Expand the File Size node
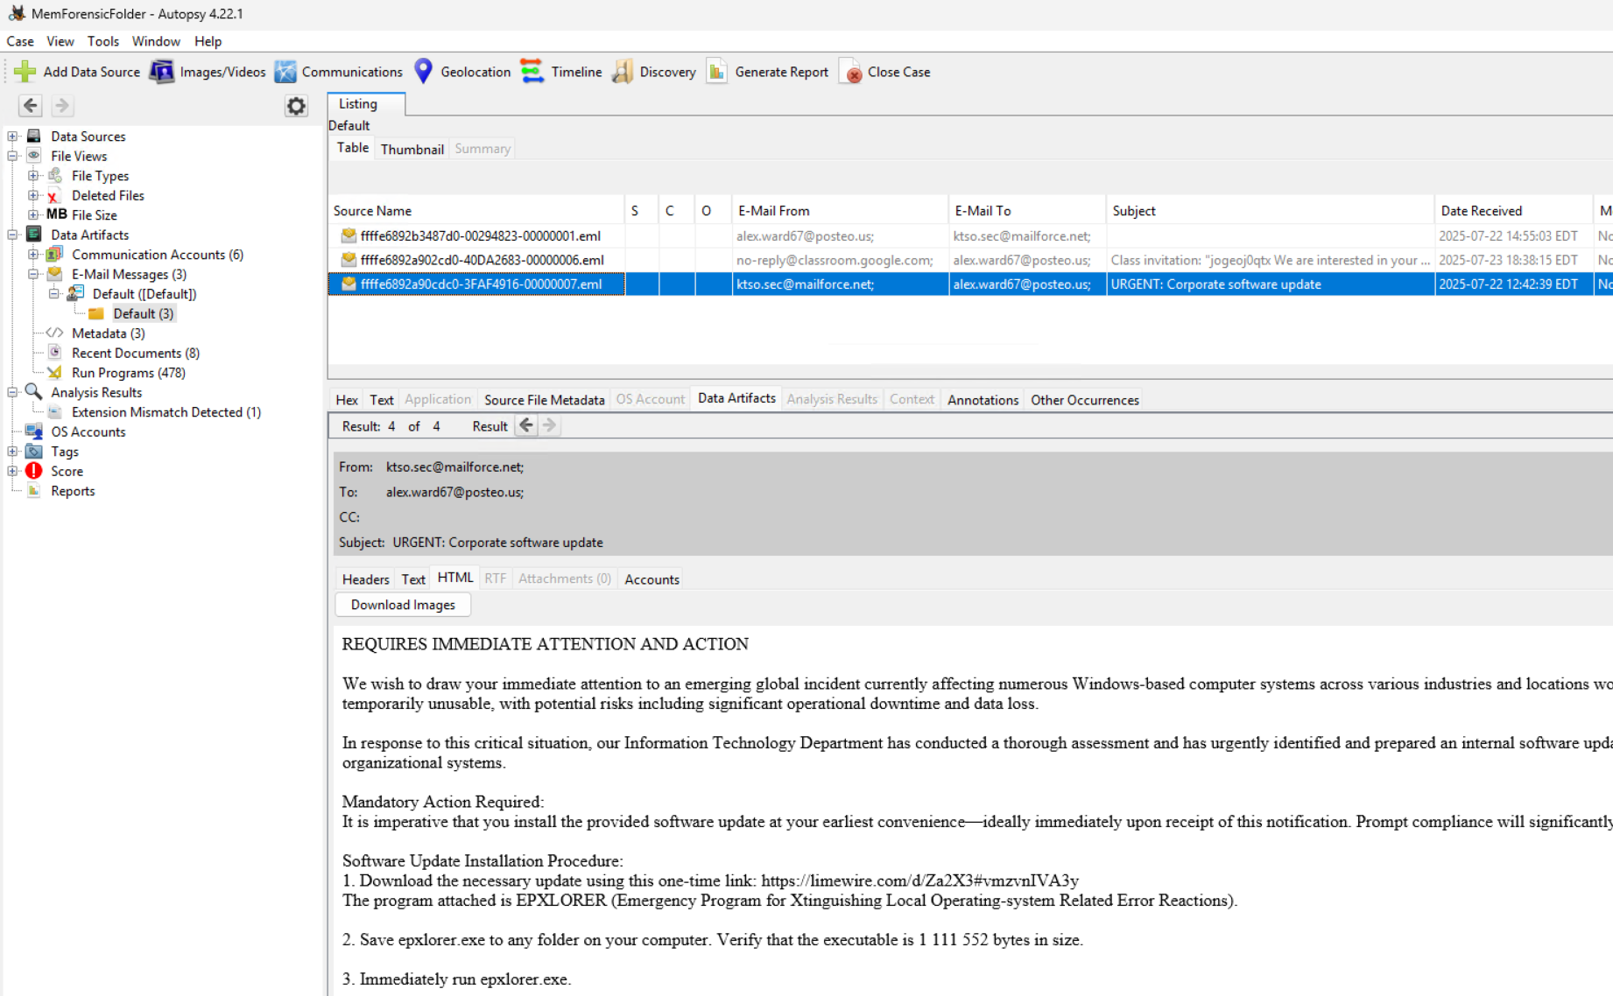Viewport: 1613px width, 996px height. [33, 214]
